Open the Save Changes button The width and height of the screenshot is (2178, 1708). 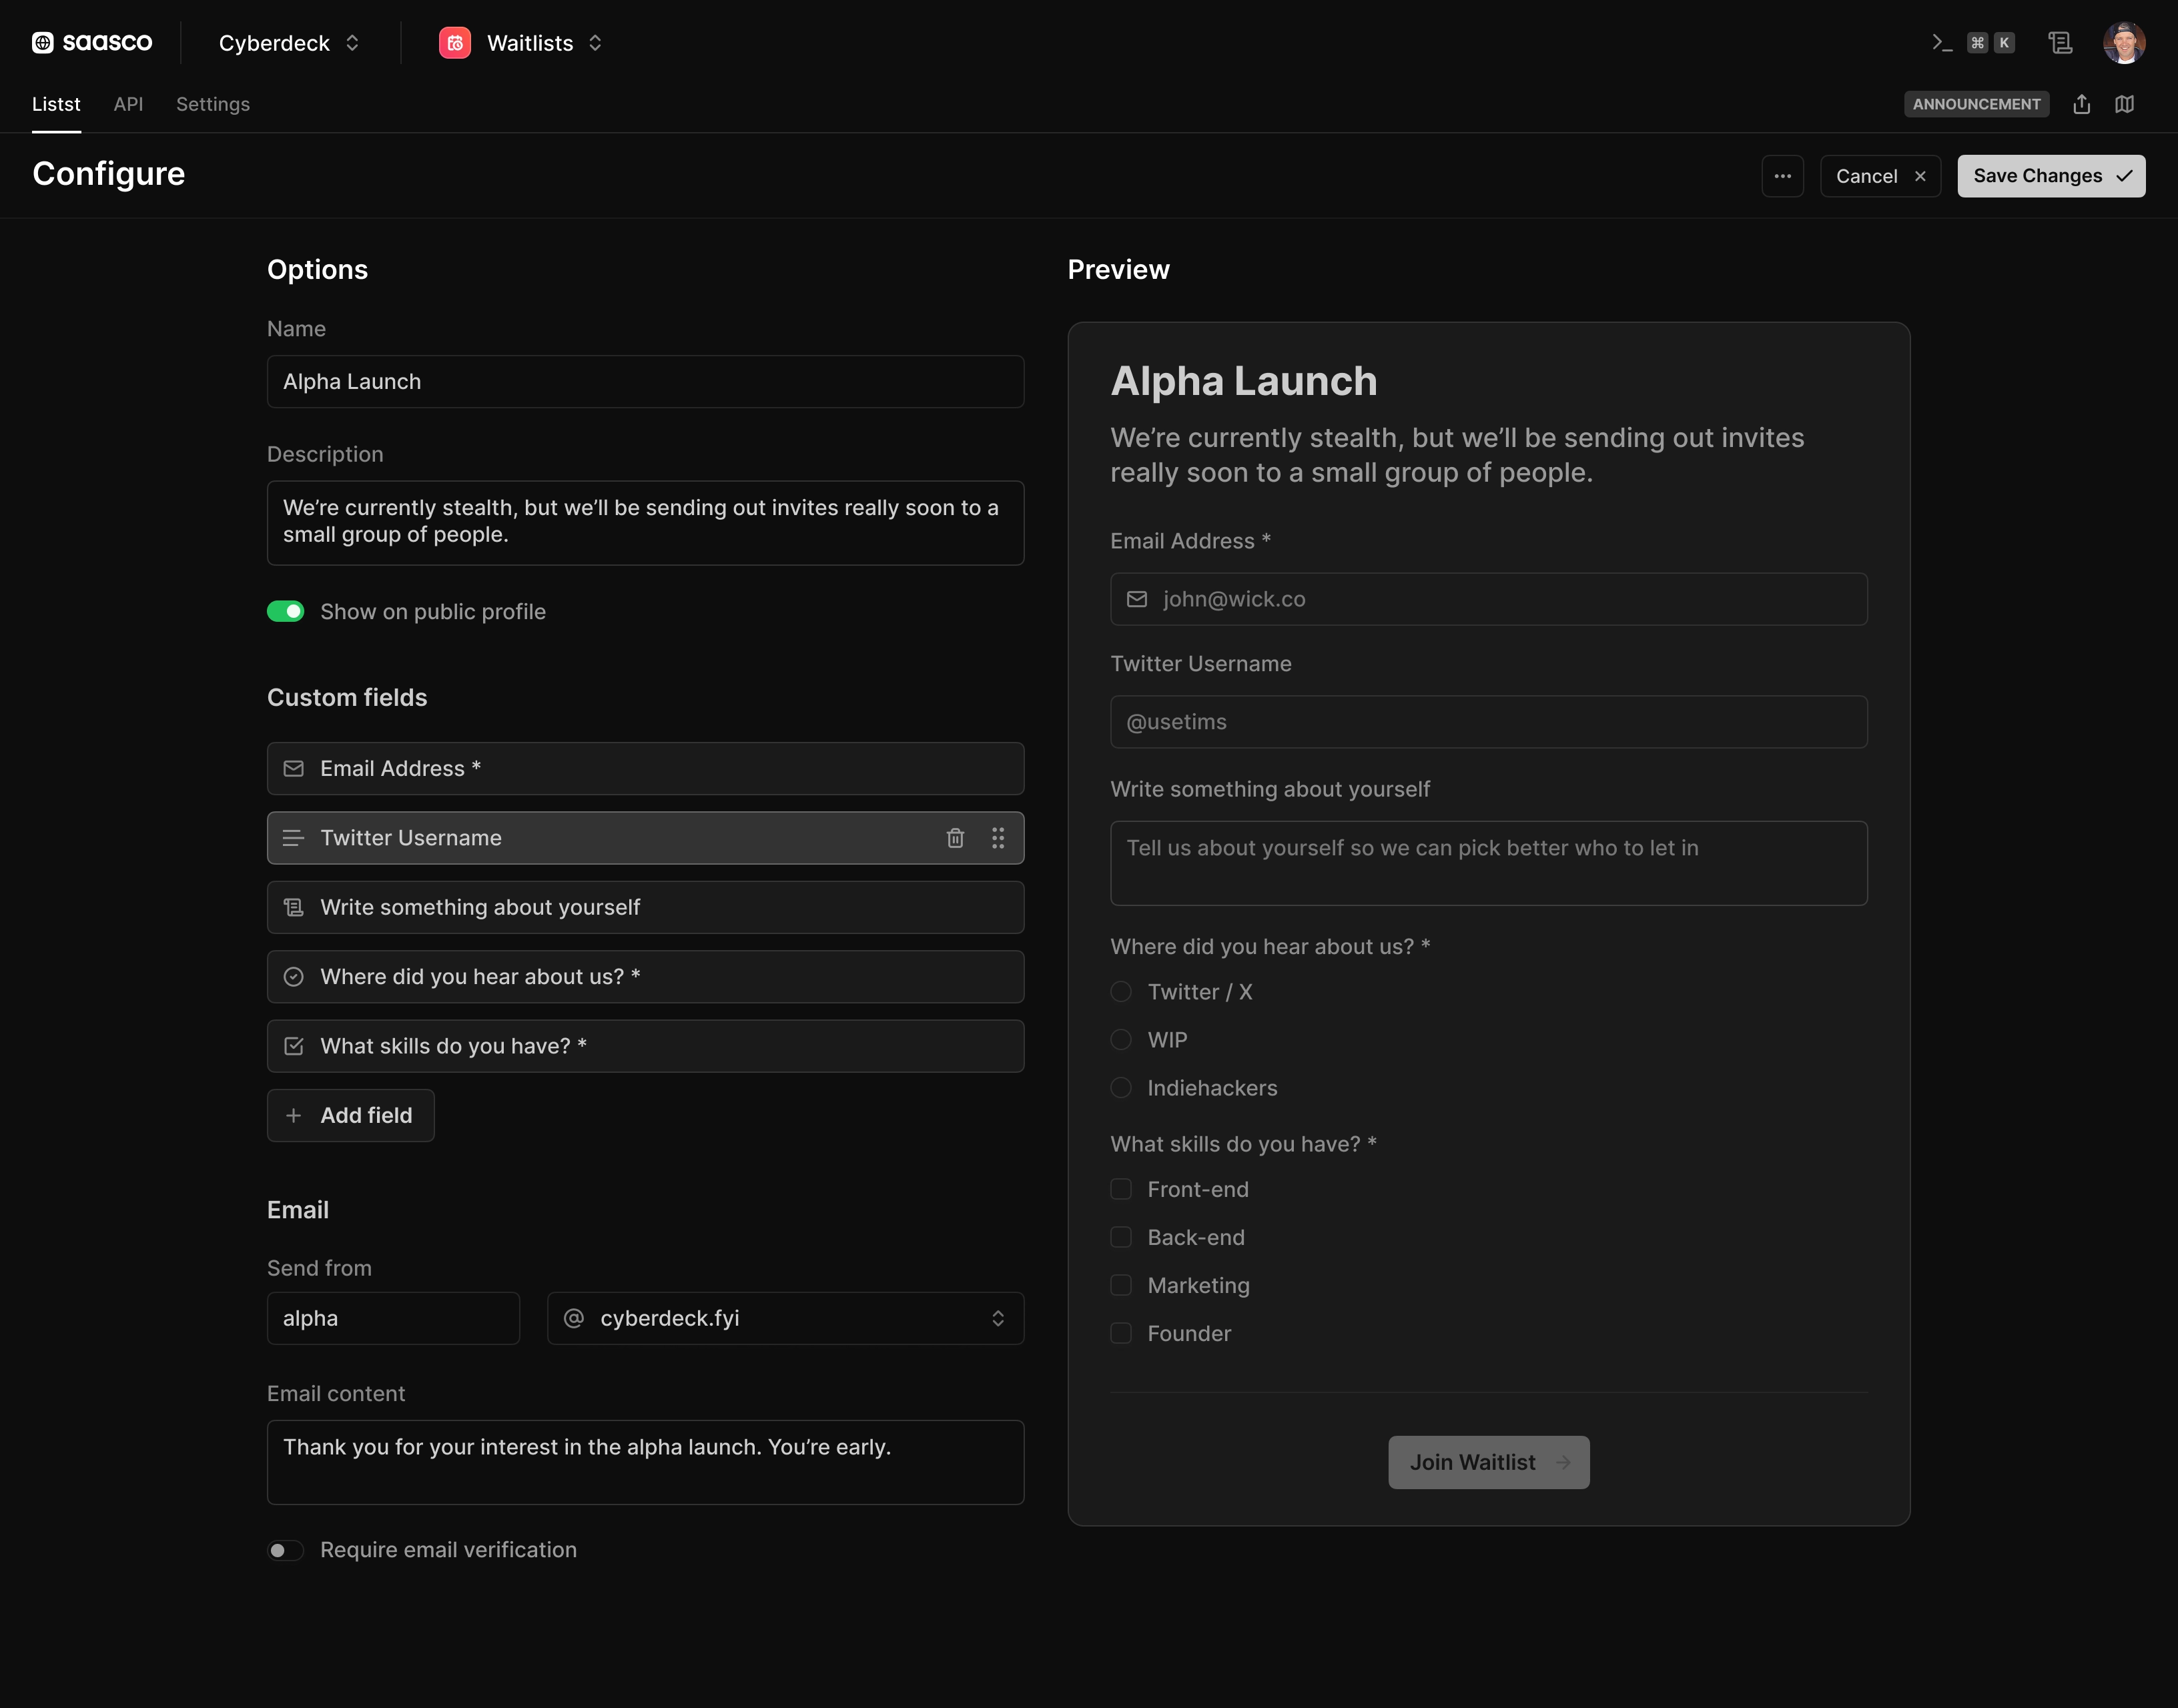[2051, 176]
